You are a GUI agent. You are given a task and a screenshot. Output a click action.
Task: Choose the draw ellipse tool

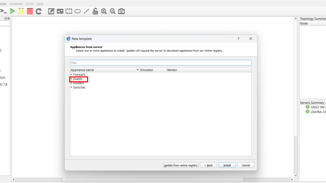(x=78, y=11)
